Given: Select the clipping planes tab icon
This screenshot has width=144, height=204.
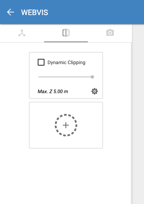Looking at the screenshot, I should tap(66, 33).
